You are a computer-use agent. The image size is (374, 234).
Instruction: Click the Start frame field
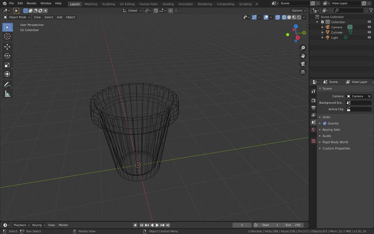[x=270, y=225]
